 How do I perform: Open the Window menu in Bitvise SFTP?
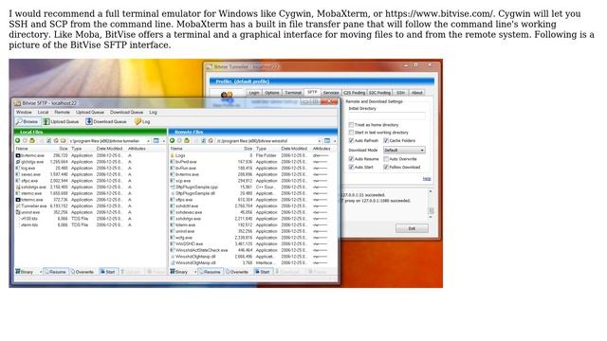(24, 112)
